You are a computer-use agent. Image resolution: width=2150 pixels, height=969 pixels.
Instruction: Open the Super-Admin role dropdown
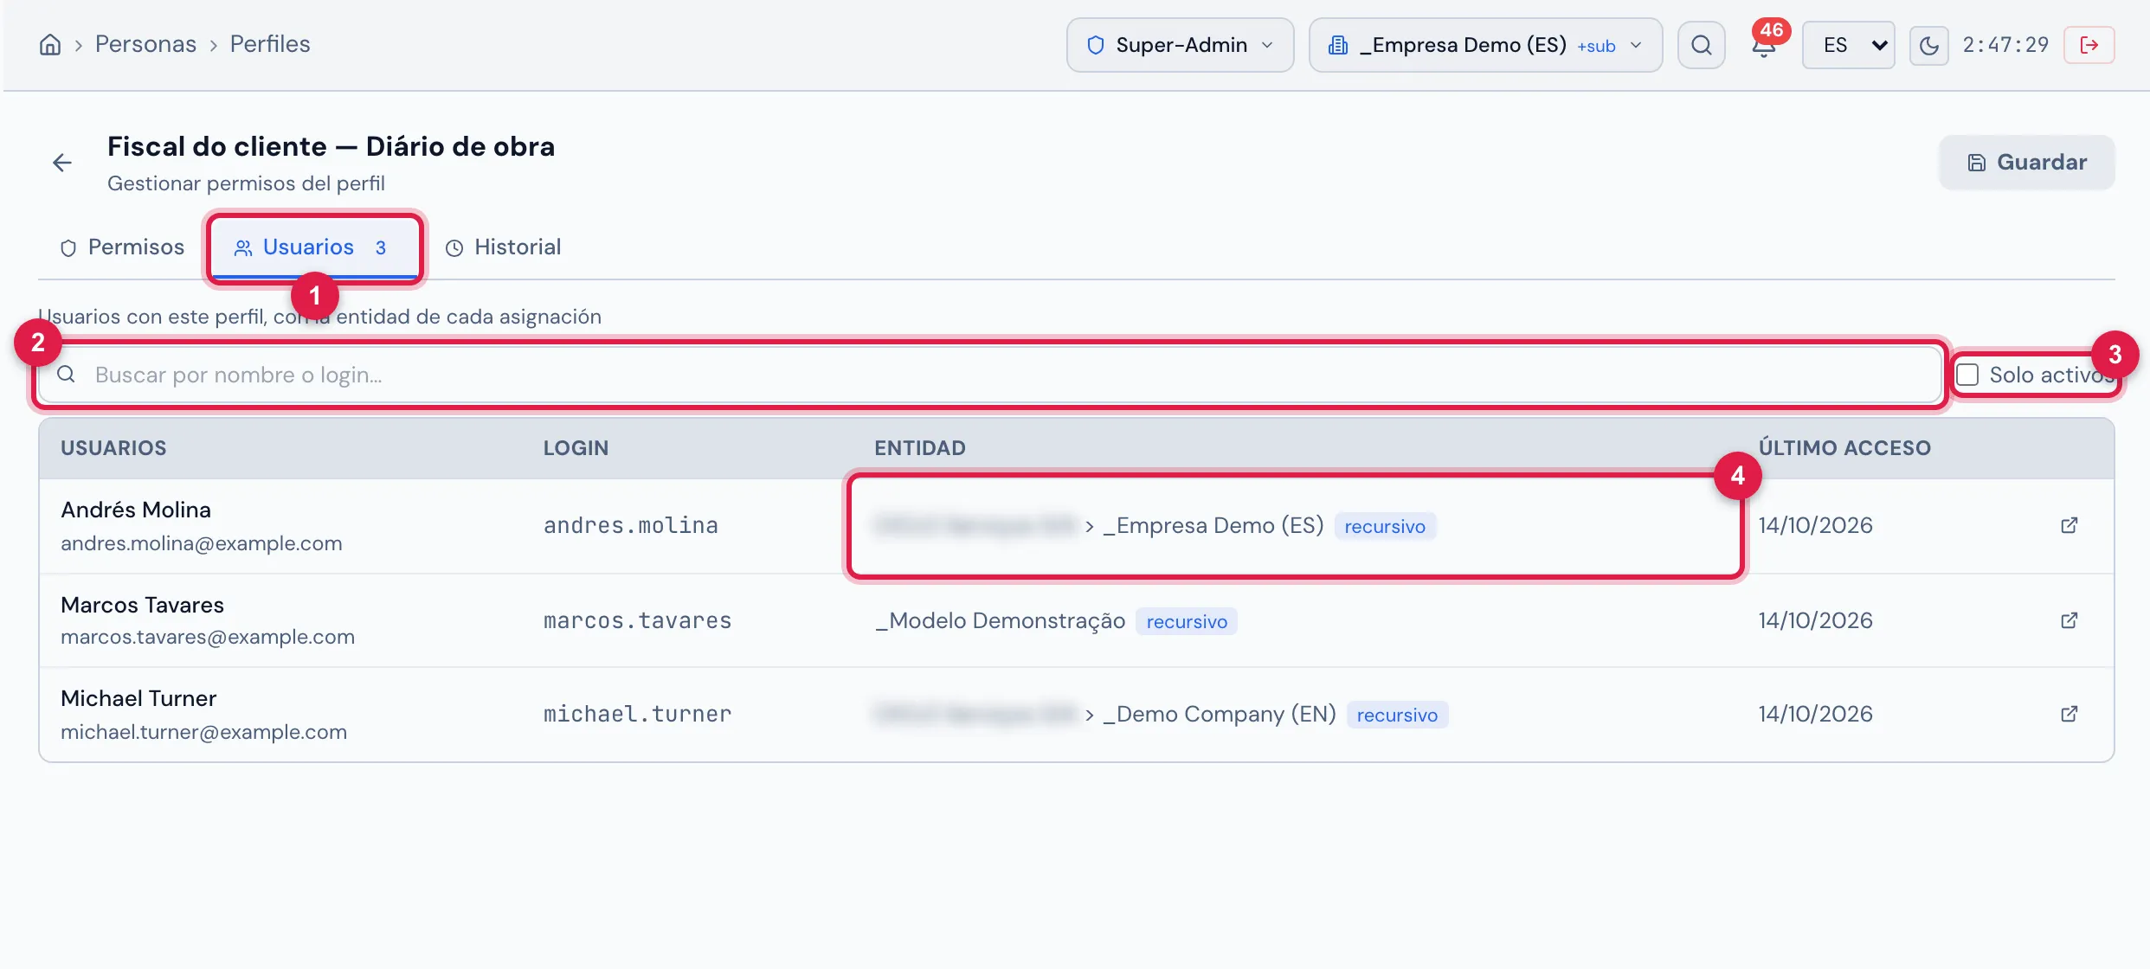(x=1180, y=45)
